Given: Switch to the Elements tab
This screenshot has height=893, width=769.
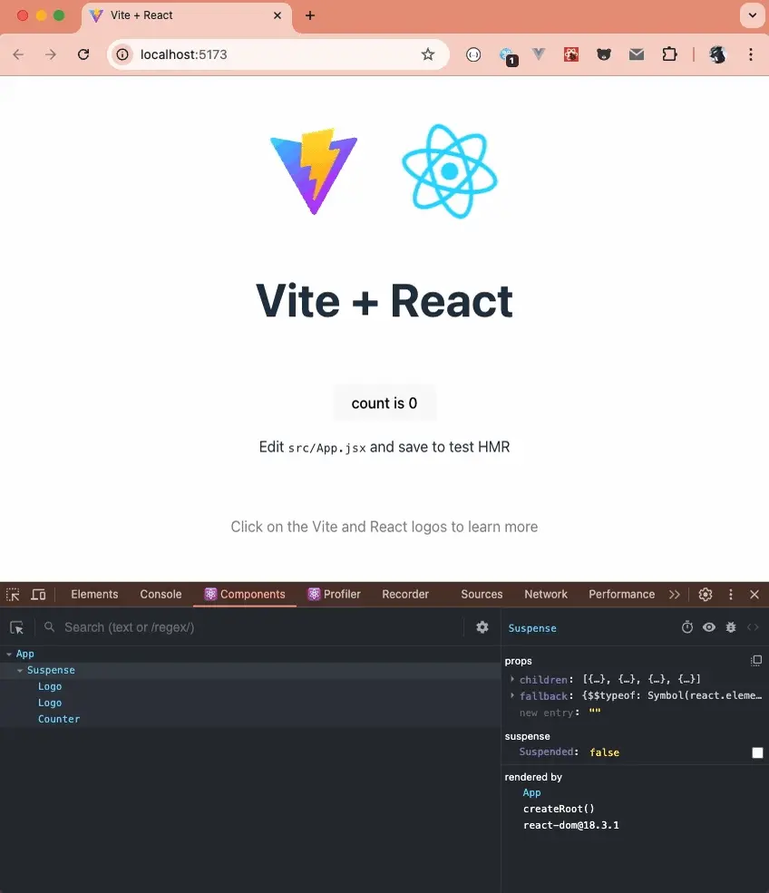Looking at the screenshot, I should coord(94,594).
